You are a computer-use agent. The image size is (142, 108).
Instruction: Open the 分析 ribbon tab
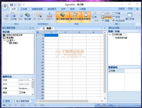pos(63,9)
